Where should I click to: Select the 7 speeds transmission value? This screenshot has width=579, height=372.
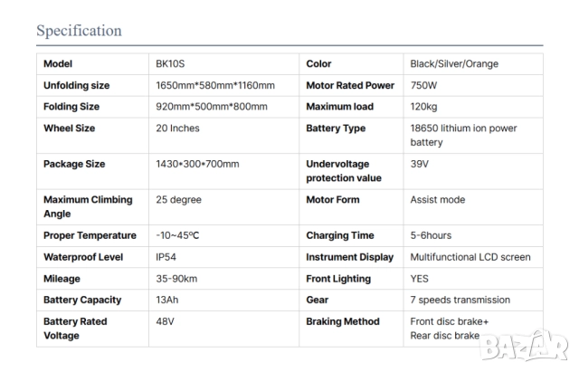460,300
